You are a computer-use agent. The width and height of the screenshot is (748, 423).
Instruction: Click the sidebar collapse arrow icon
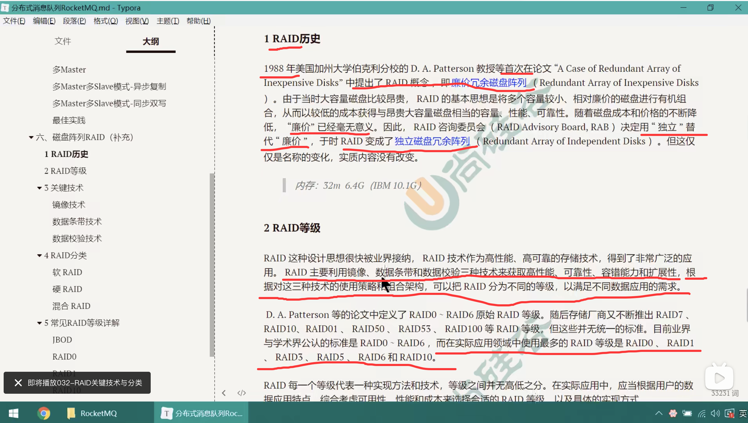click(x=224, y=393)
